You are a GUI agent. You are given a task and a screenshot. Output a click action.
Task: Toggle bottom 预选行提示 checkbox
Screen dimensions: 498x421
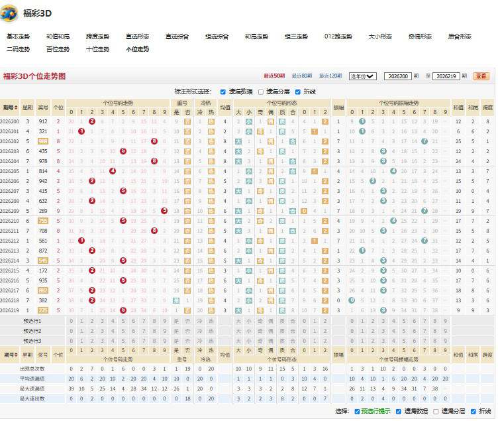point(357,412)
